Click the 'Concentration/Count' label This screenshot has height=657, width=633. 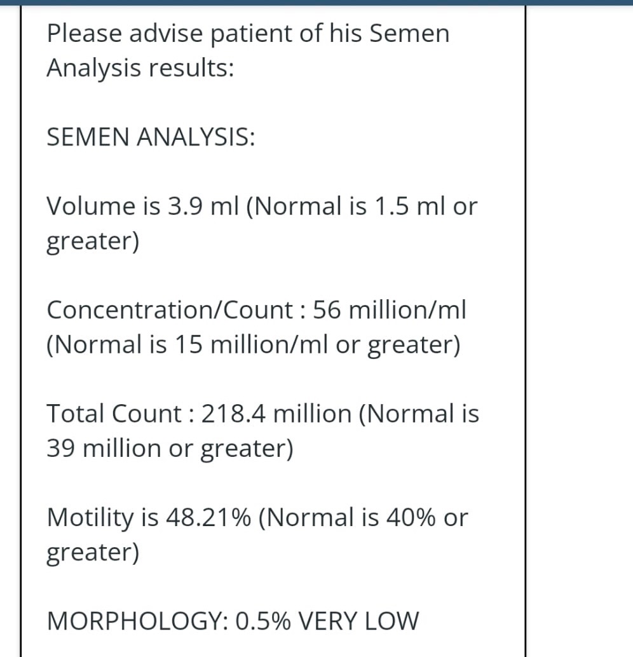(170, 310)
